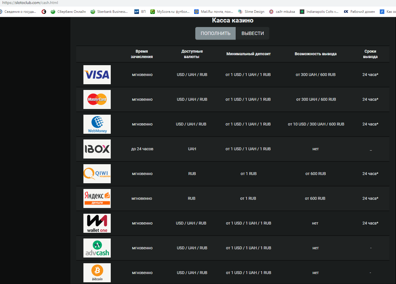Click 'до 24 часов' in IBOX row
Screen dimensions: 396x284
(x=142, y=149)
